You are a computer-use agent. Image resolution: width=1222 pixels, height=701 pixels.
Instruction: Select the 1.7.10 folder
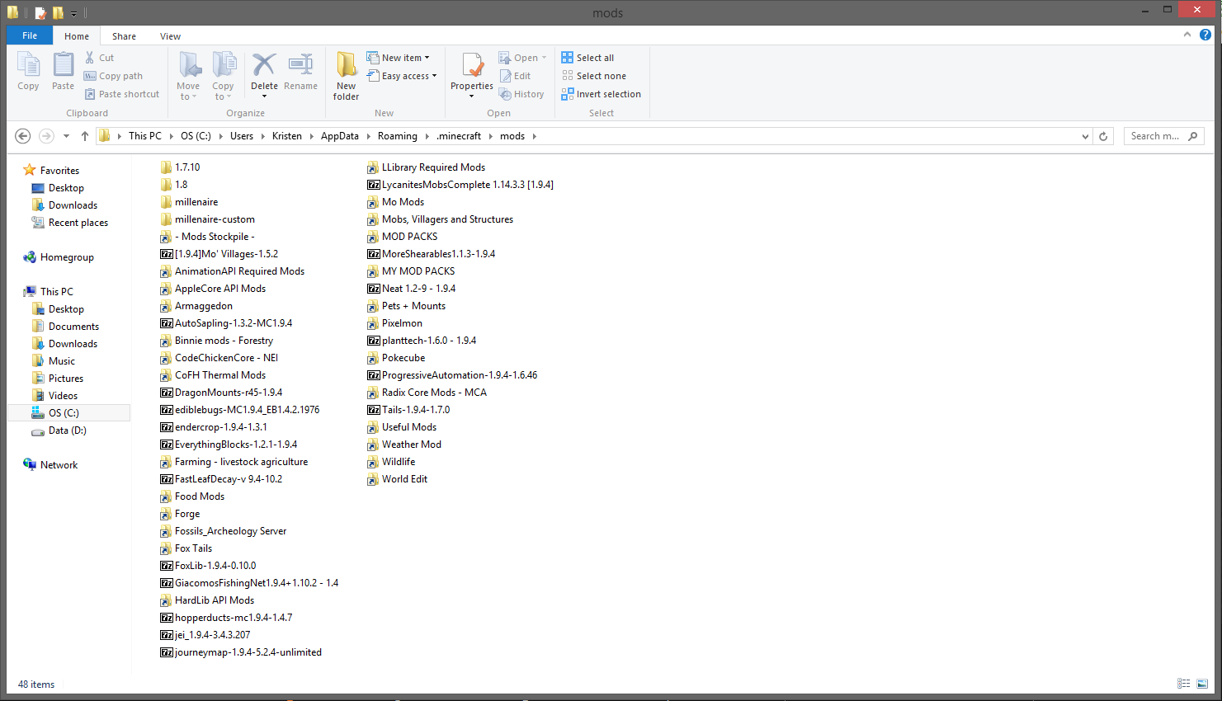pos(180,167)
